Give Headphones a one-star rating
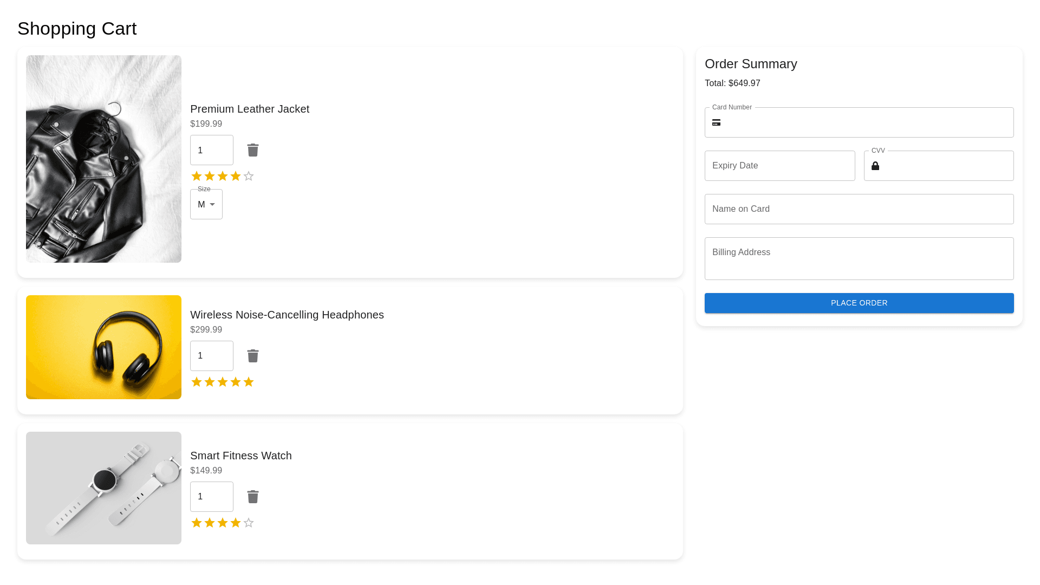The image size is (1040, 585). coord(197,382)
